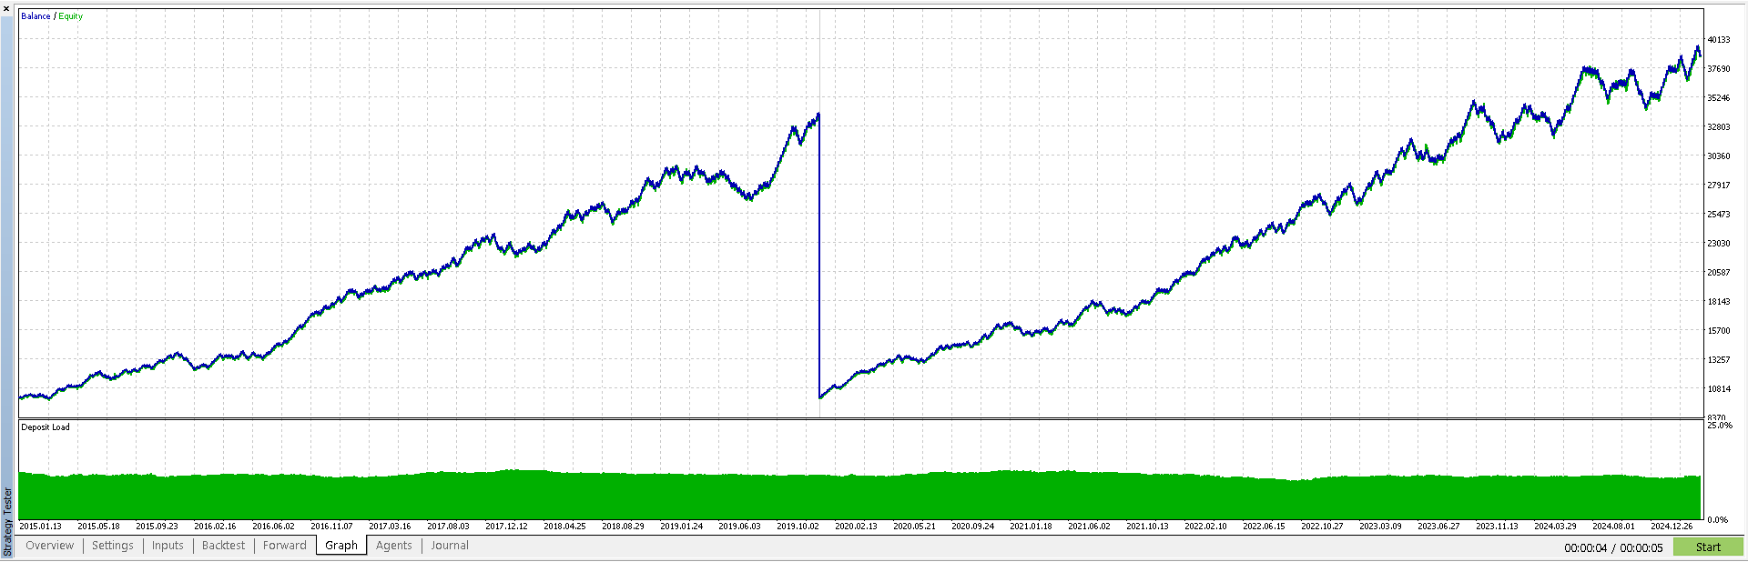This screenshot has width=1748, height=562.
Task: Go to the Backtest tab
Action: [223, 546]
